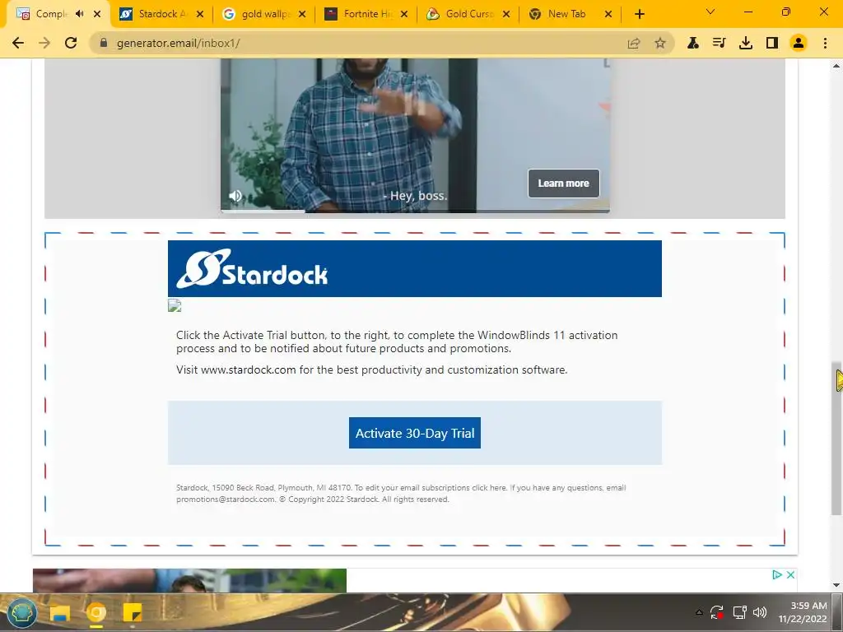Open the clock showing 3:59 AM

(803, 612)
